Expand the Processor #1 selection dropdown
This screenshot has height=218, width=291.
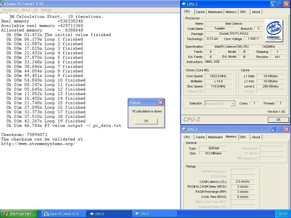point(232,103)
